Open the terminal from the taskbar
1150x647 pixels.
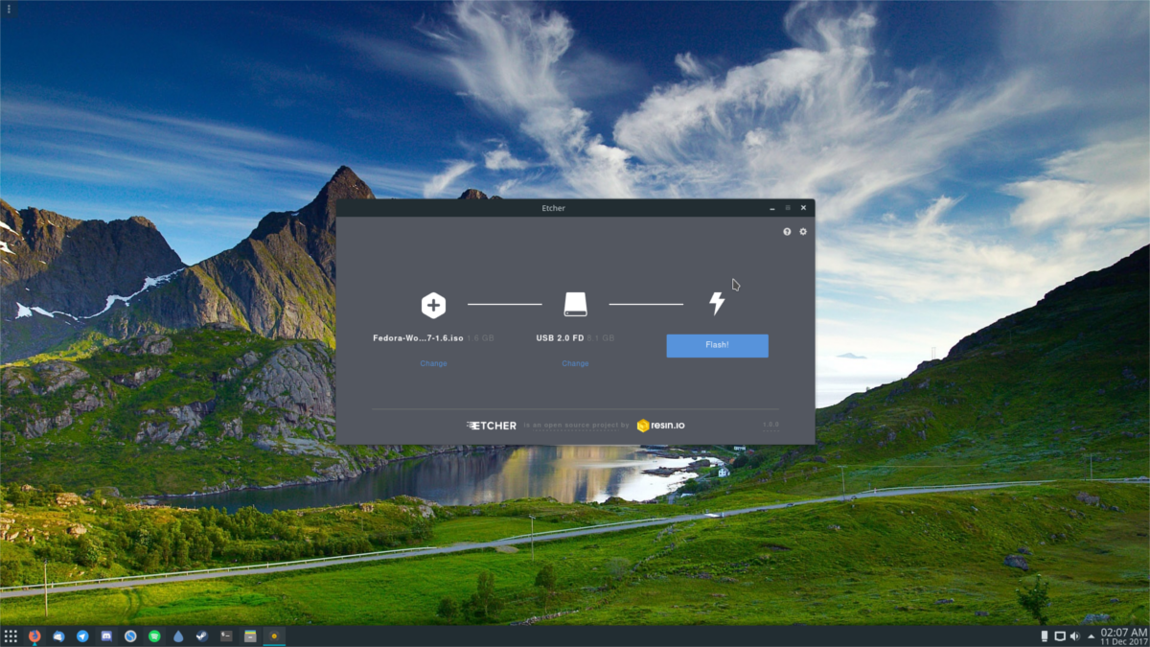pos(226,635)
